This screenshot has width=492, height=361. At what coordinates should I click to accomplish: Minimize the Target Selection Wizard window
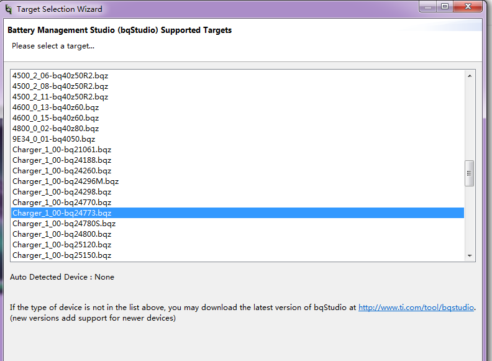(x=427, y=7)
